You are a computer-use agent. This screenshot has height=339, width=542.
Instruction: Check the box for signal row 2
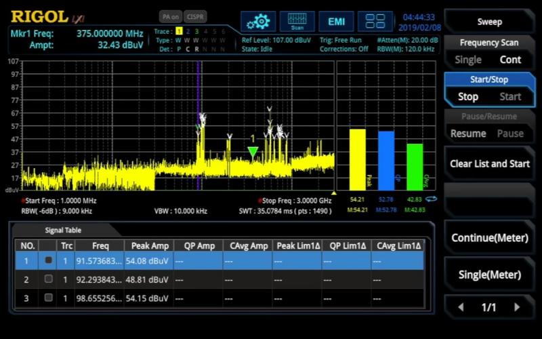(x=48, y=279)
